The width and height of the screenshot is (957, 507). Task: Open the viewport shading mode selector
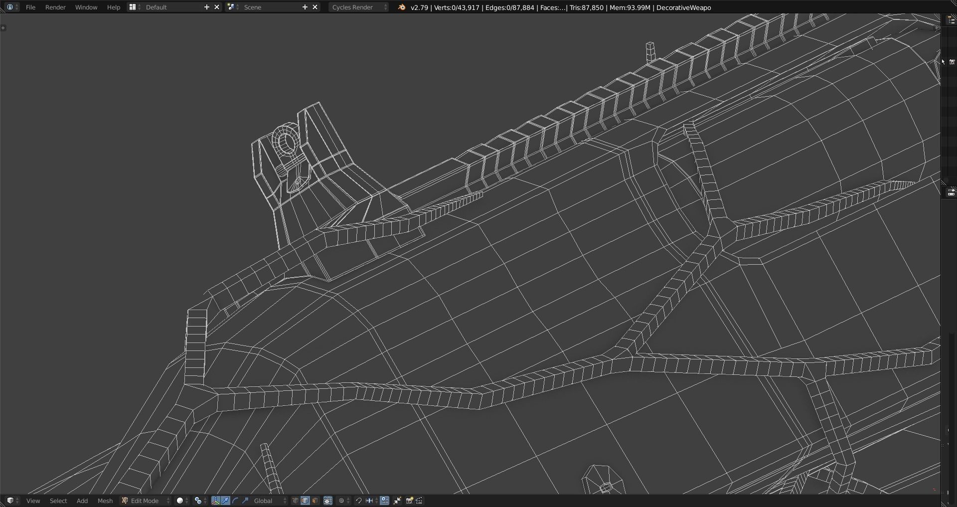[x=182, y=501]
